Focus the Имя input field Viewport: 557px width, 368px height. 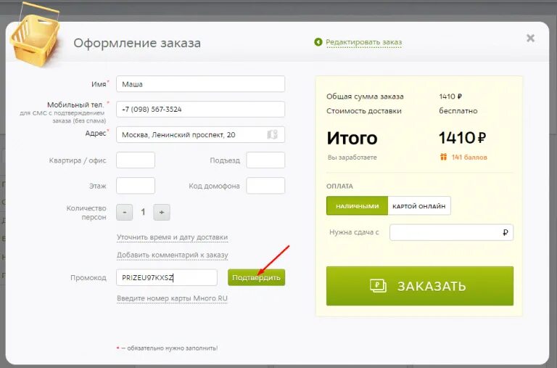click(x=200, y=84)
